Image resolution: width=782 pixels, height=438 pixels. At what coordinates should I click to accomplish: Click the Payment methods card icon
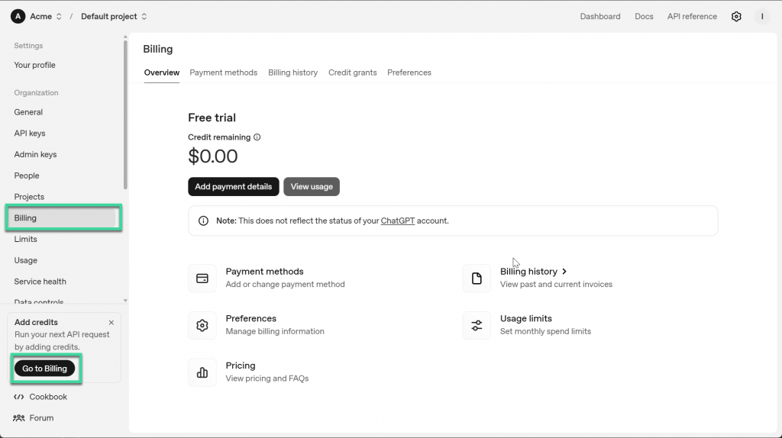pyautogui.click(x=202, y=279)
